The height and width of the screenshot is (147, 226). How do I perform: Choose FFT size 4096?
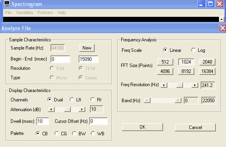coord(165,71)
